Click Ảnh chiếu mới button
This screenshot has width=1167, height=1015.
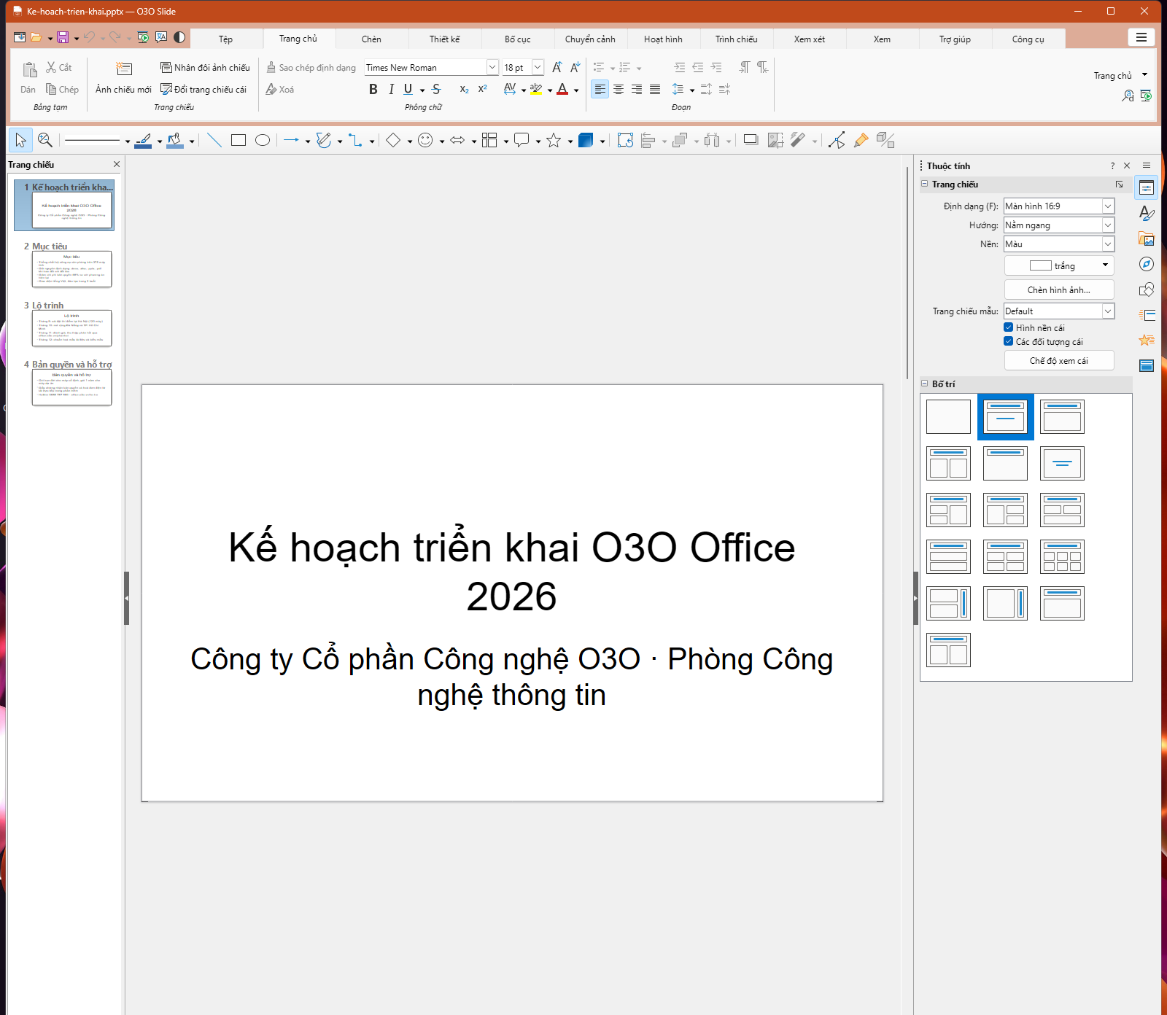(123, 78)
